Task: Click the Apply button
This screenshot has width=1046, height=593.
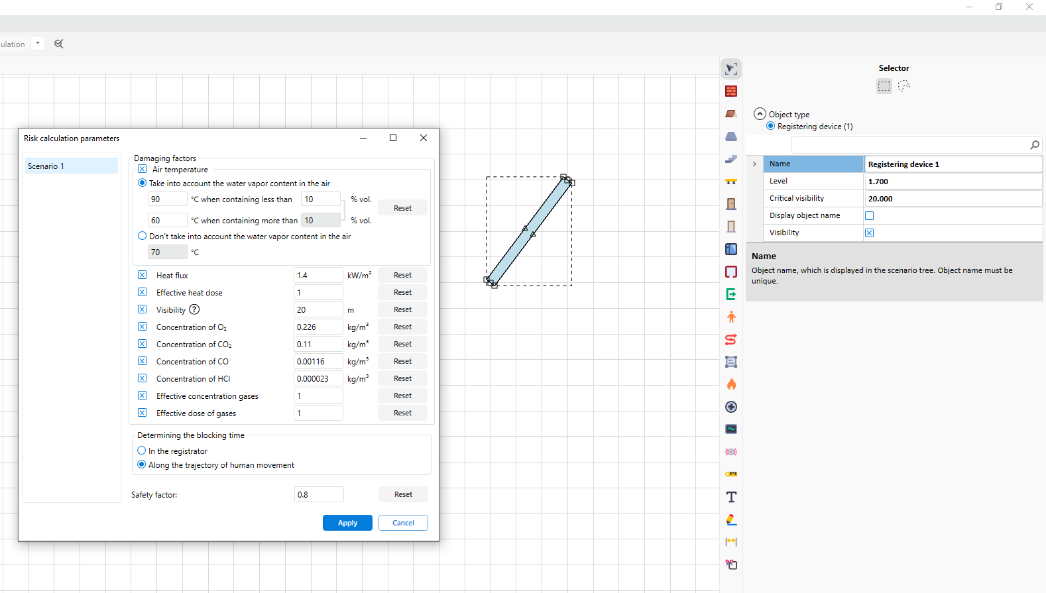Action: click(347, 523)
